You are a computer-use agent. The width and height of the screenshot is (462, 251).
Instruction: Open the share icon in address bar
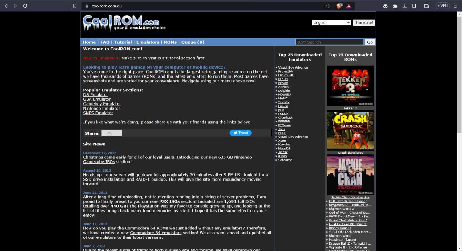pyautogui.click(x=327, y=6)
